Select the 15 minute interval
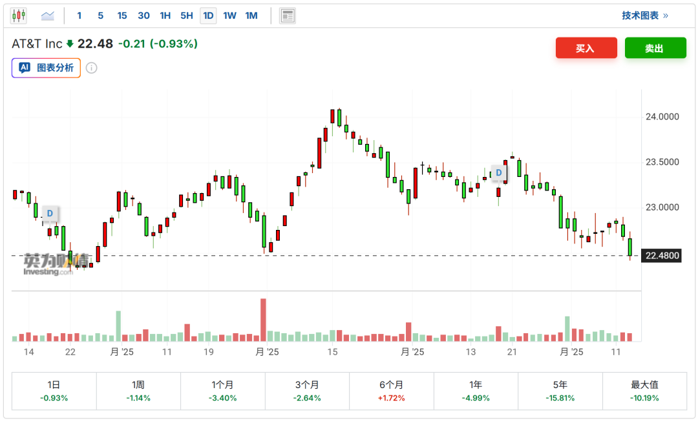Screen dimensions: 698x423 coord(122,15)
